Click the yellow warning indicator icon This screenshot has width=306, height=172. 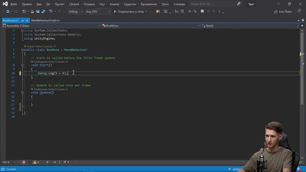click(x=35, y=162)
